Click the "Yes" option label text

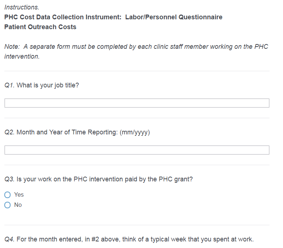click(x=19, y=195)
